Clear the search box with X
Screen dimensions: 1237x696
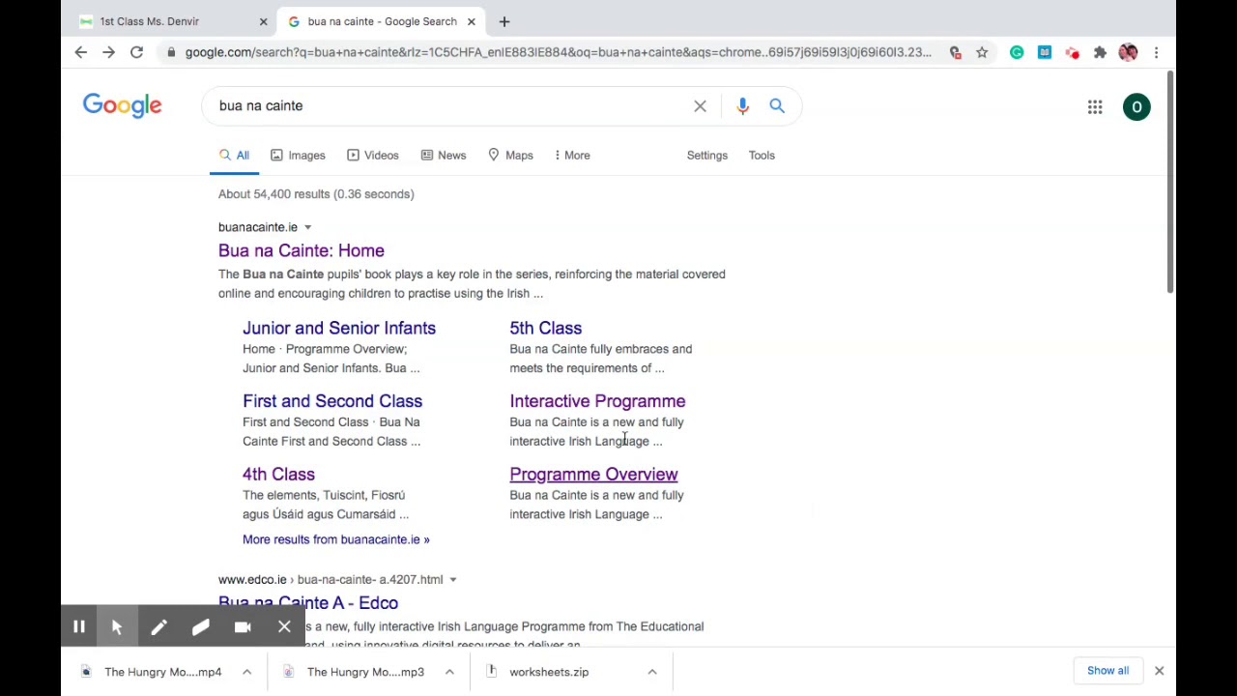700,105
